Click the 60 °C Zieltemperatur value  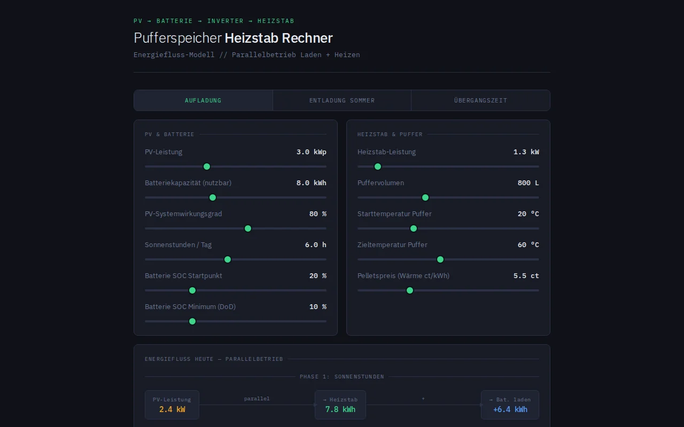pos(528,245)
